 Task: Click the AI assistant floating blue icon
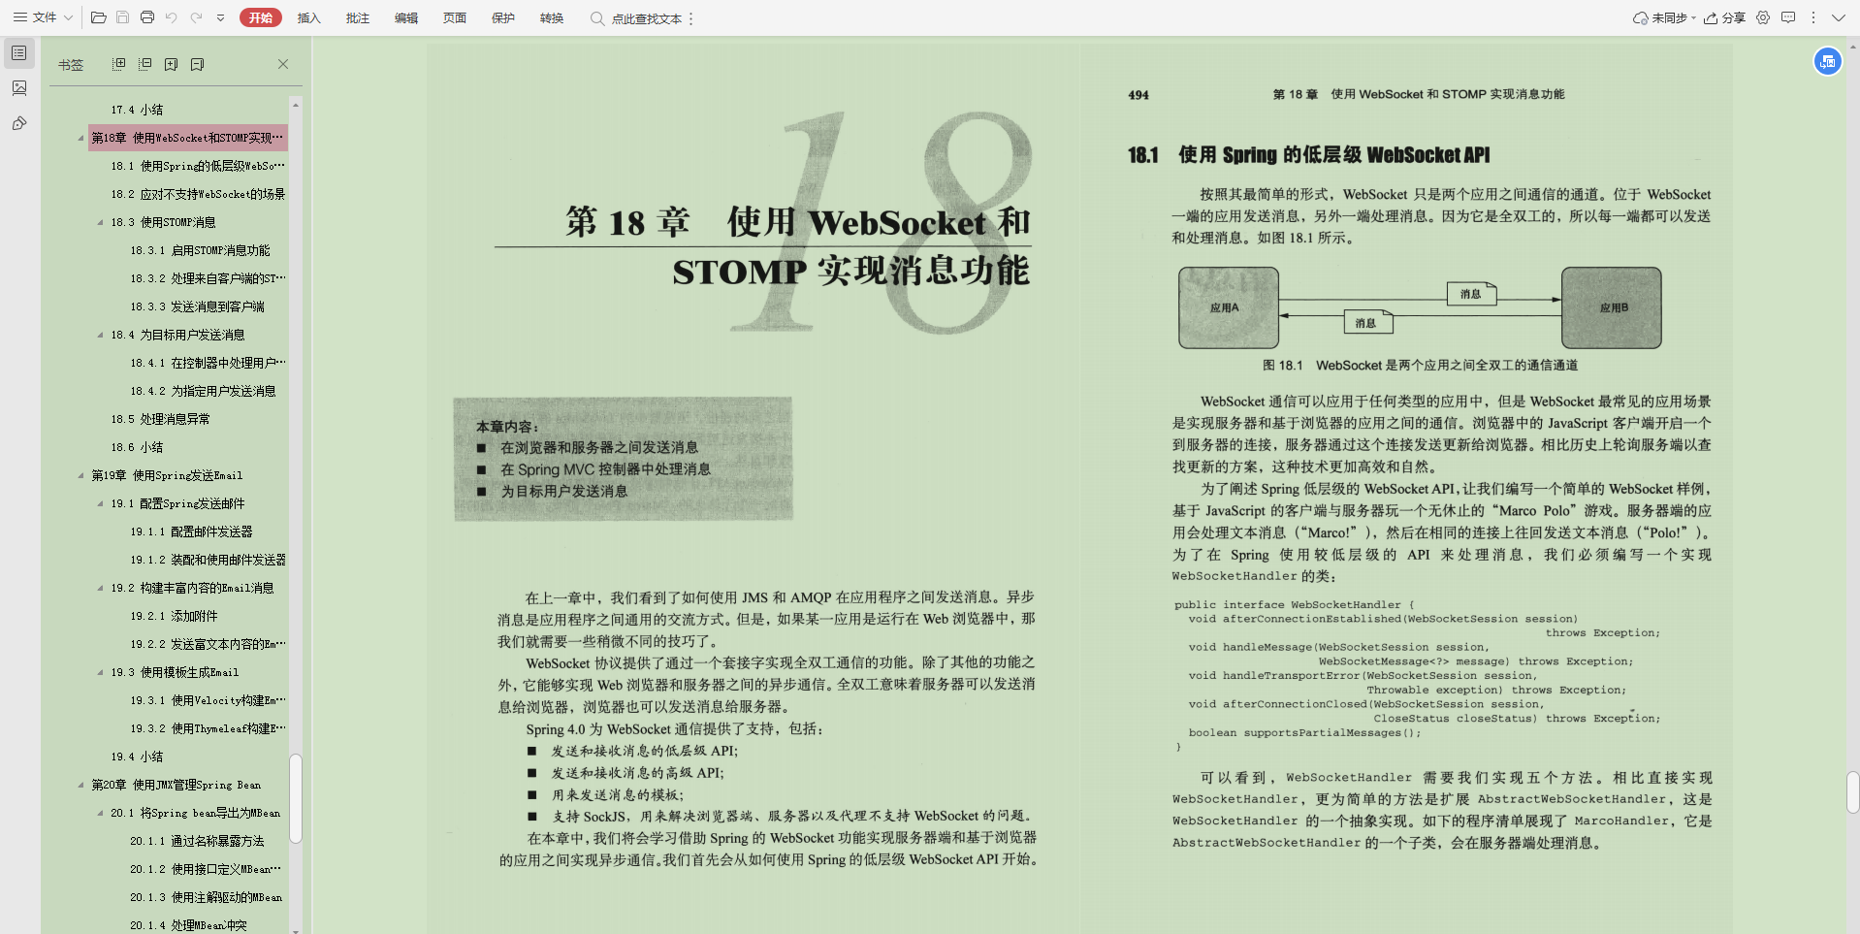coord(1827,61)
